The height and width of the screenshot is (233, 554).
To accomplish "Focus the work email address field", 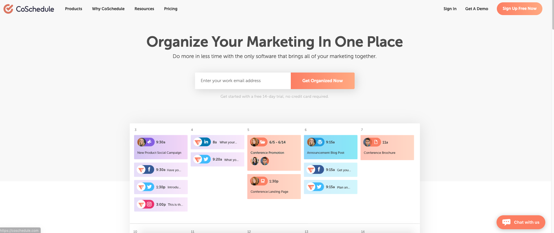I will 243,81.
